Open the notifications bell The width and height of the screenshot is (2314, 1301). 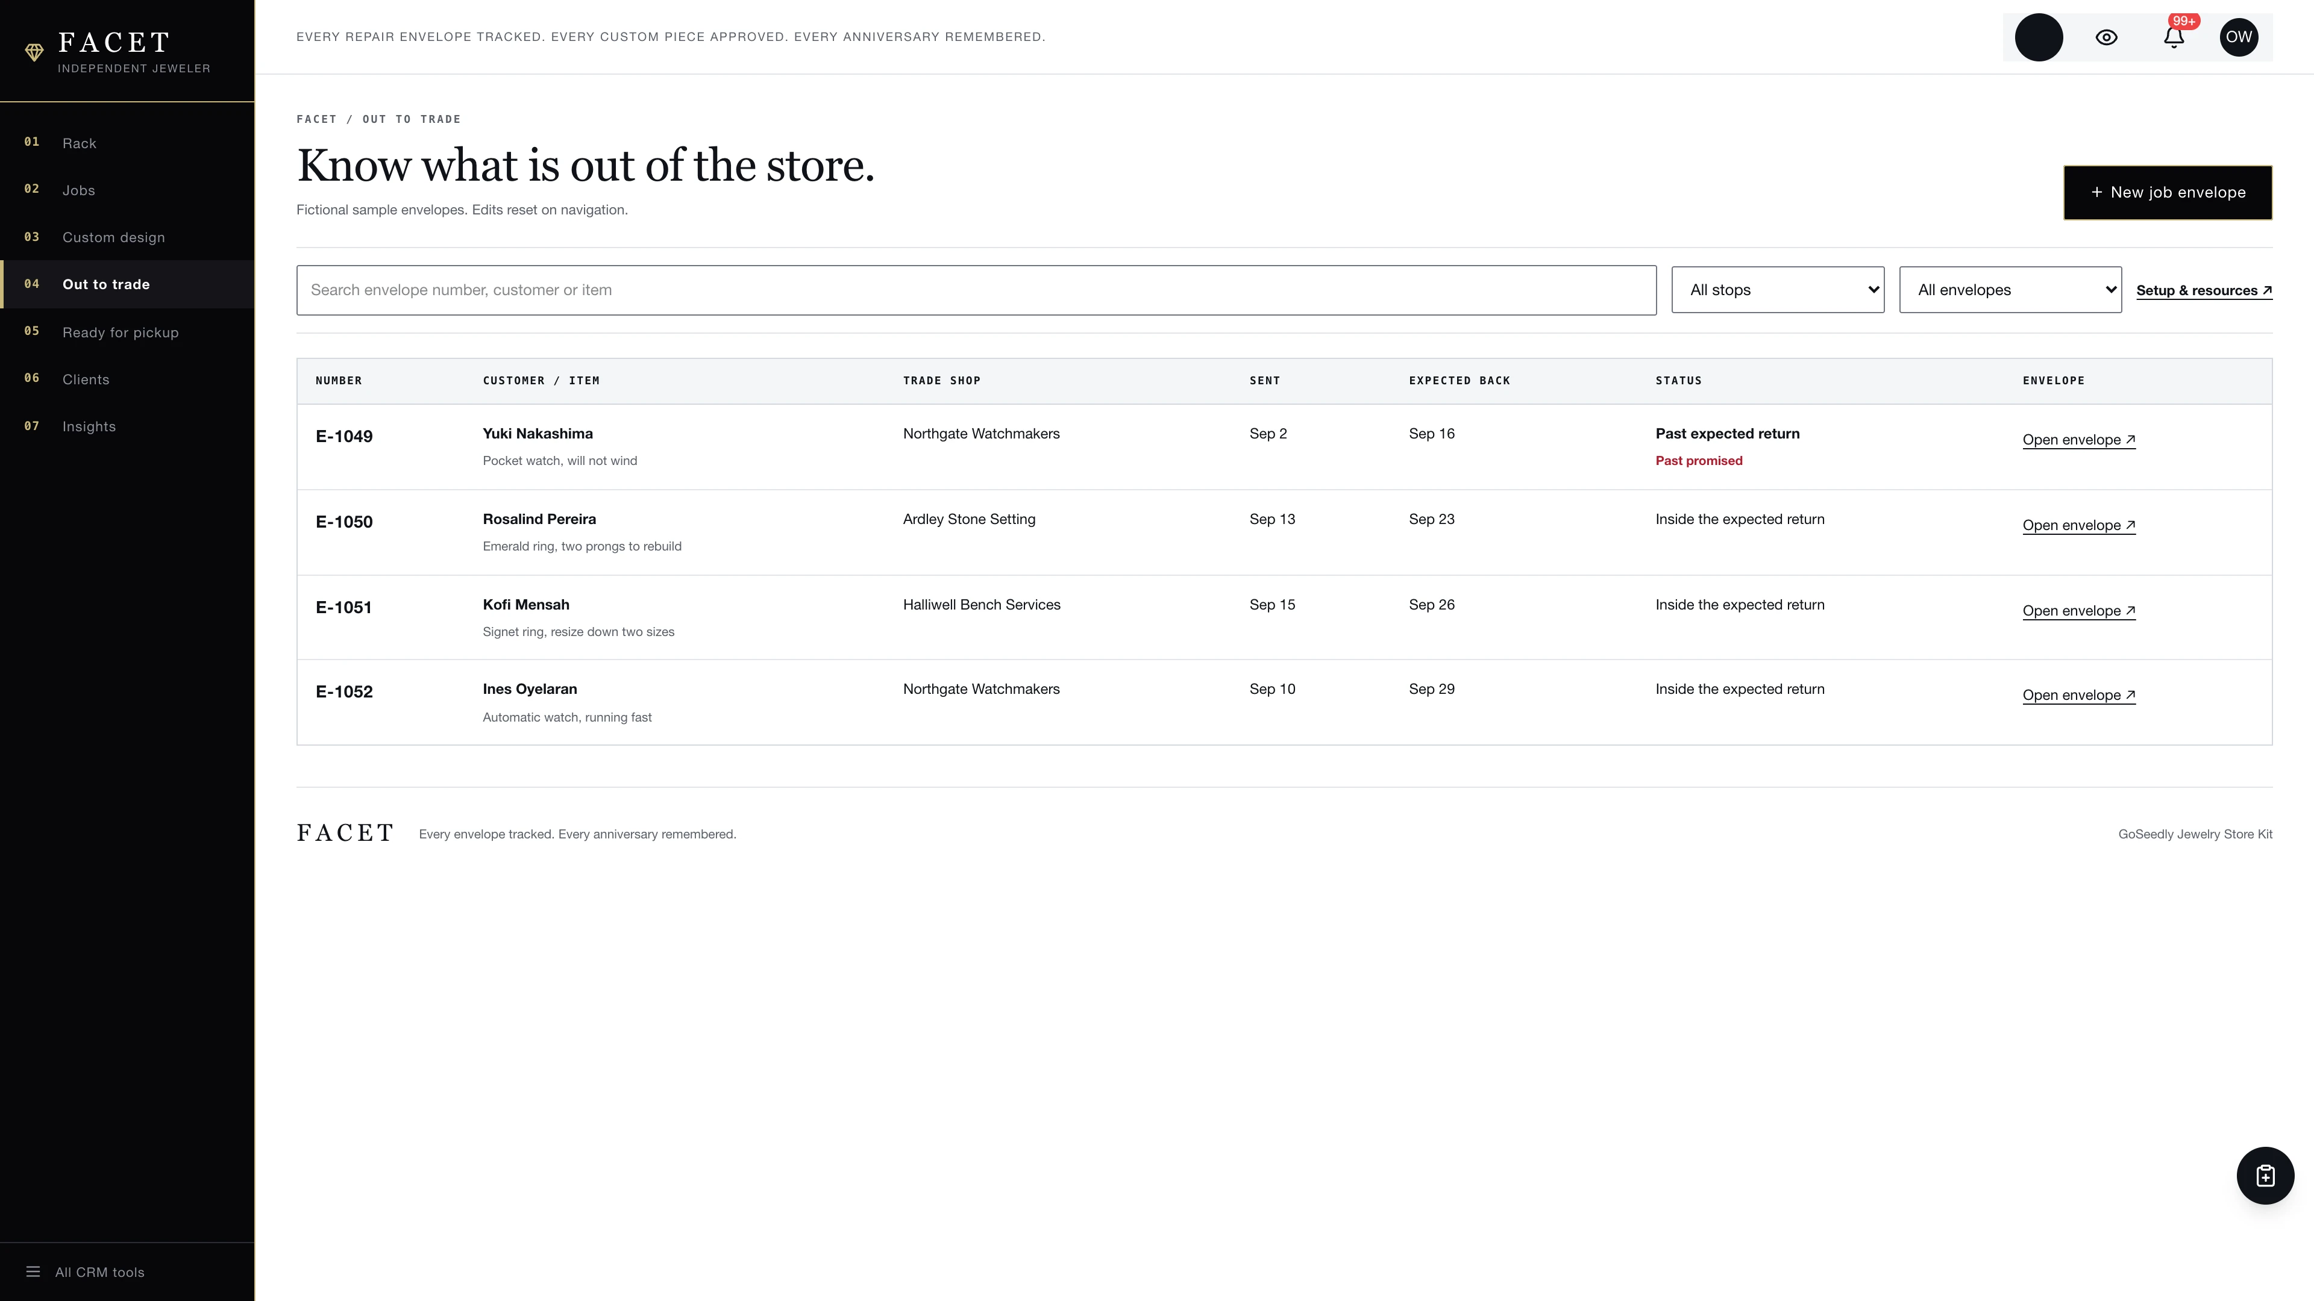[x=2173, y=38]
